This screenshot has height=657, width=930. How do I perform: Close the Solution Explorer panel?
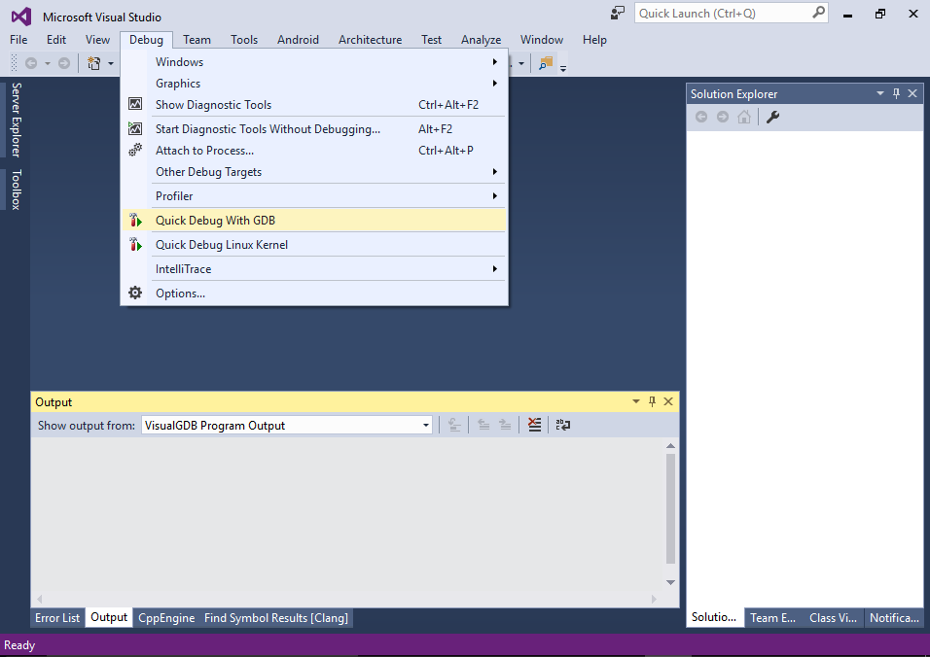click(912, 93)
